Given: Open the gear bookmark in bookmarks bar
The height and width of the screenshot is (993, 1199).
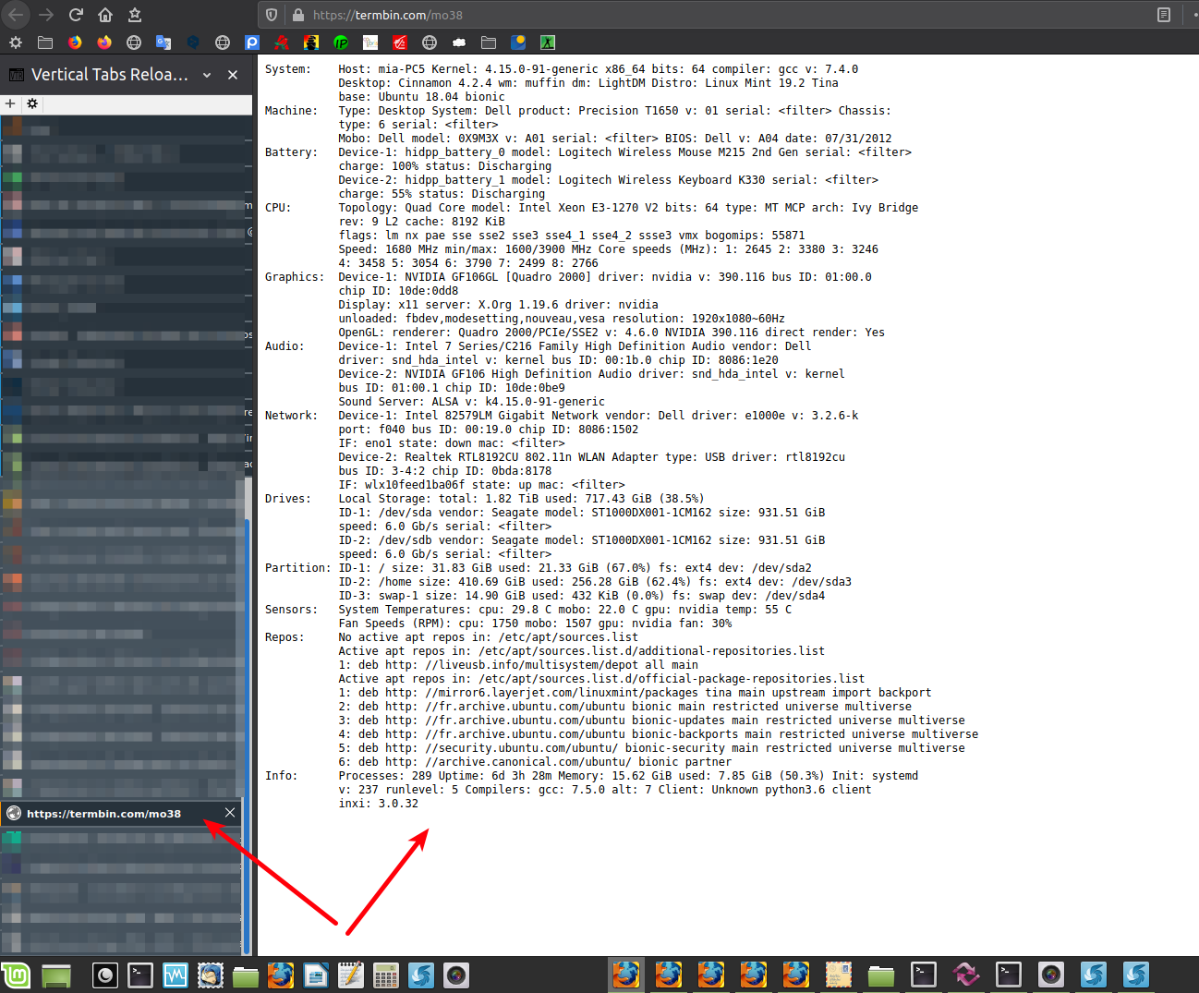Looking at the screenshot, I should 16,42.
